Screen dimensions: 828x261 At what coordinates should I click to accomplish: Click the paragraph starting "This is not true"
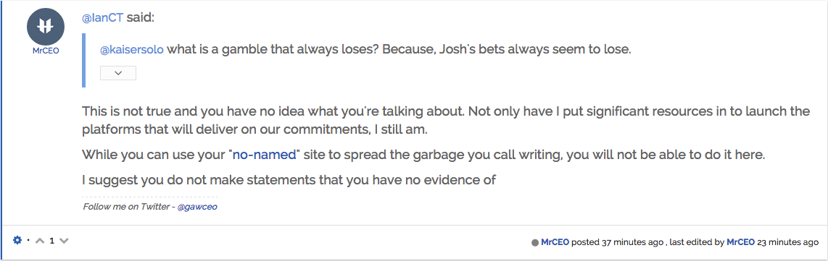446,120
